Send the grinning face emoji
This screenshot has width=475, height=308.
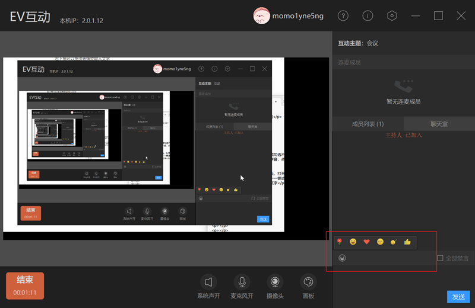point(353,242)
